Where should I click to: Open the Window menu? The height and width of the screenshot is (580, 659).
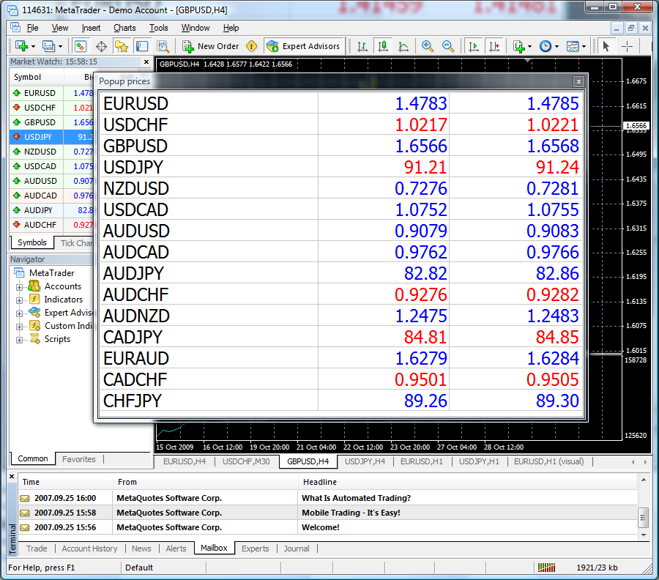pyautogui.click(x=196, y=28)
